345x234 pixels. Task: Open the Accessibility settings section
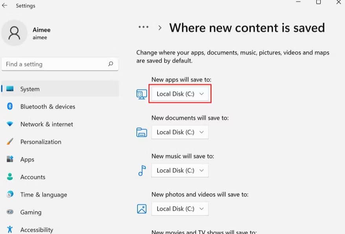click(37, 230)
